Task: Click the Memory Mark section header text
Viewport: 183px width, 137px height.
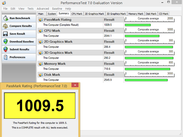Action: [55, 64]
